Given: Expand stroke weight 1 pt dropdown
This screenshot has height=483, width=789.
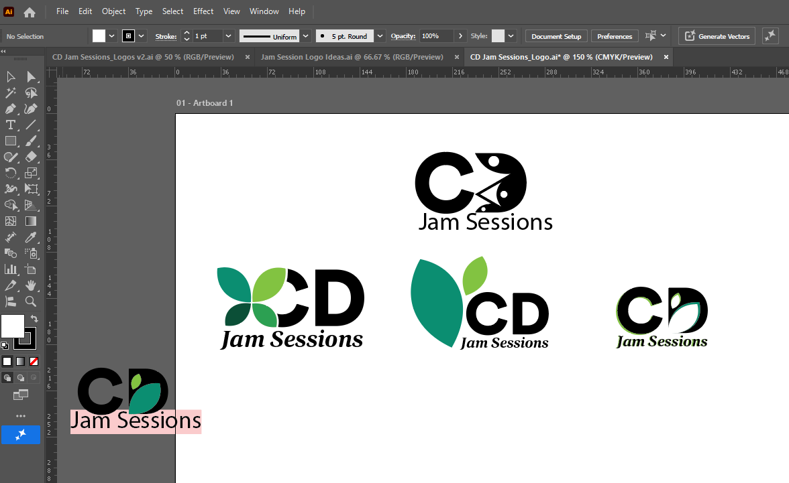Looking at the screenshot, I should click(x=228, y=36).
